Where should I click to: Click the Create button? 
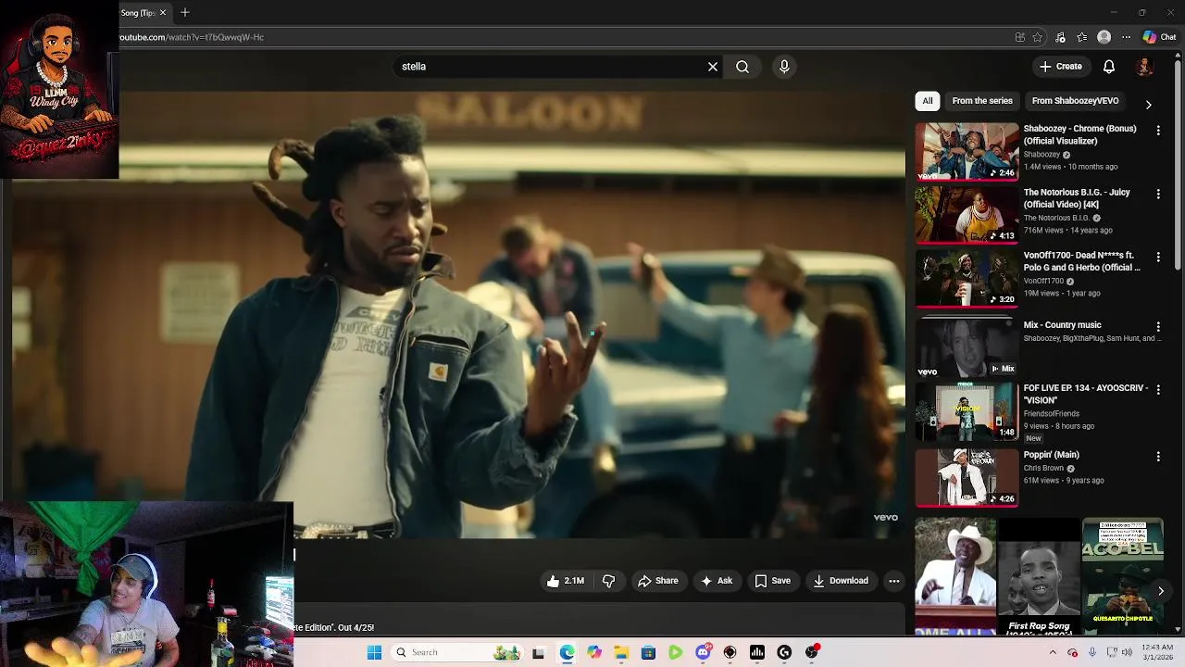tap(1060, 67)
